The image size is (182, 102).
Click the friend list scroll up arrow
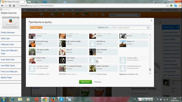tap(150, 35)
